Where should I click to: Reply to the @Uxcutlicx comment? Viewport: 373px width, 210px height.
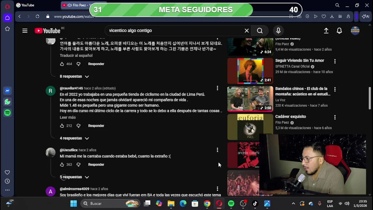[x=96, y=164]
